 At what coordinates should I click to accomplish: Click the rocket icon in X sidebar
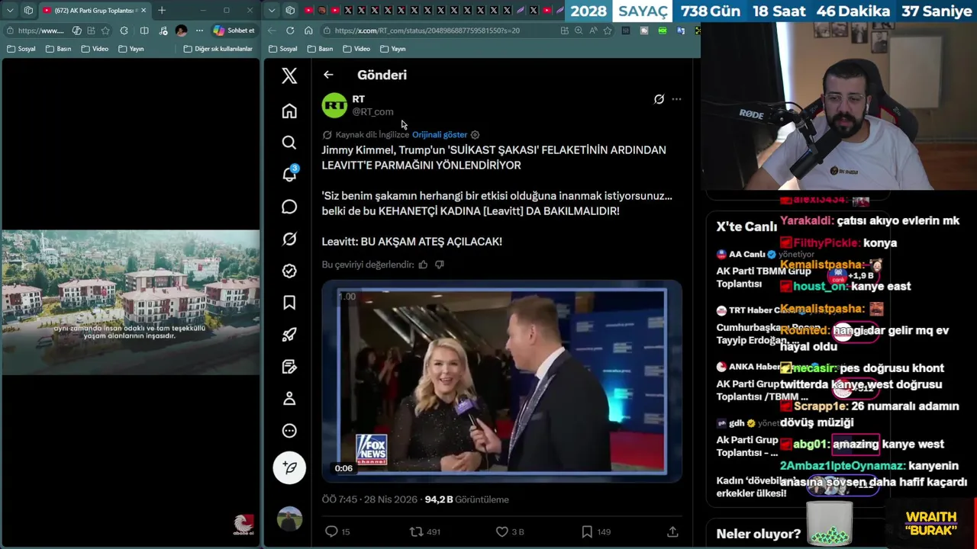289,335
